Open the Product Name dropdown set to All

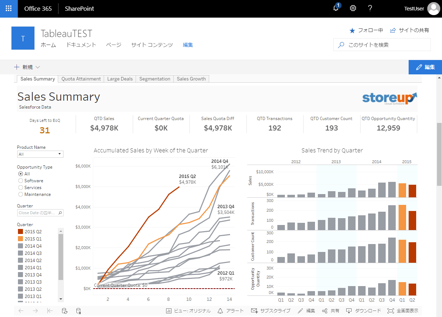pyautogui.click(x=40, y=154)
